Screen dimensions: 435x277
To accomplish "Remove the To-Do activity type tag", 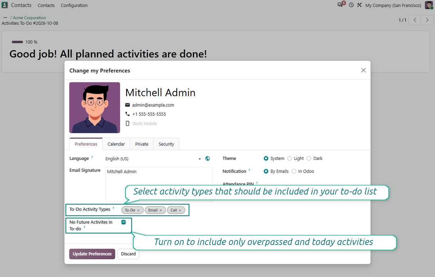I will (x=138, y=210).
